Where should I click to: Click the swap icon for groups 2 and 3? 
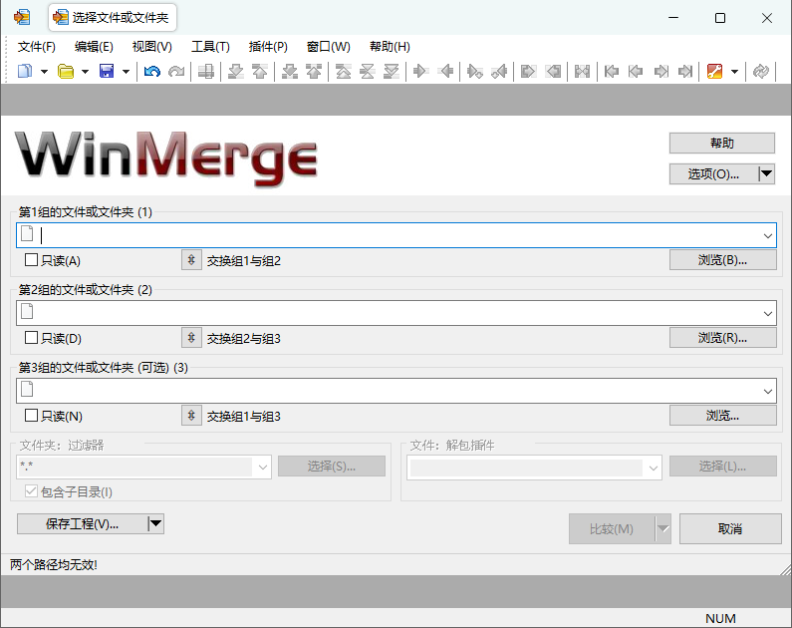pyautogui.click(x=191, y=338)
